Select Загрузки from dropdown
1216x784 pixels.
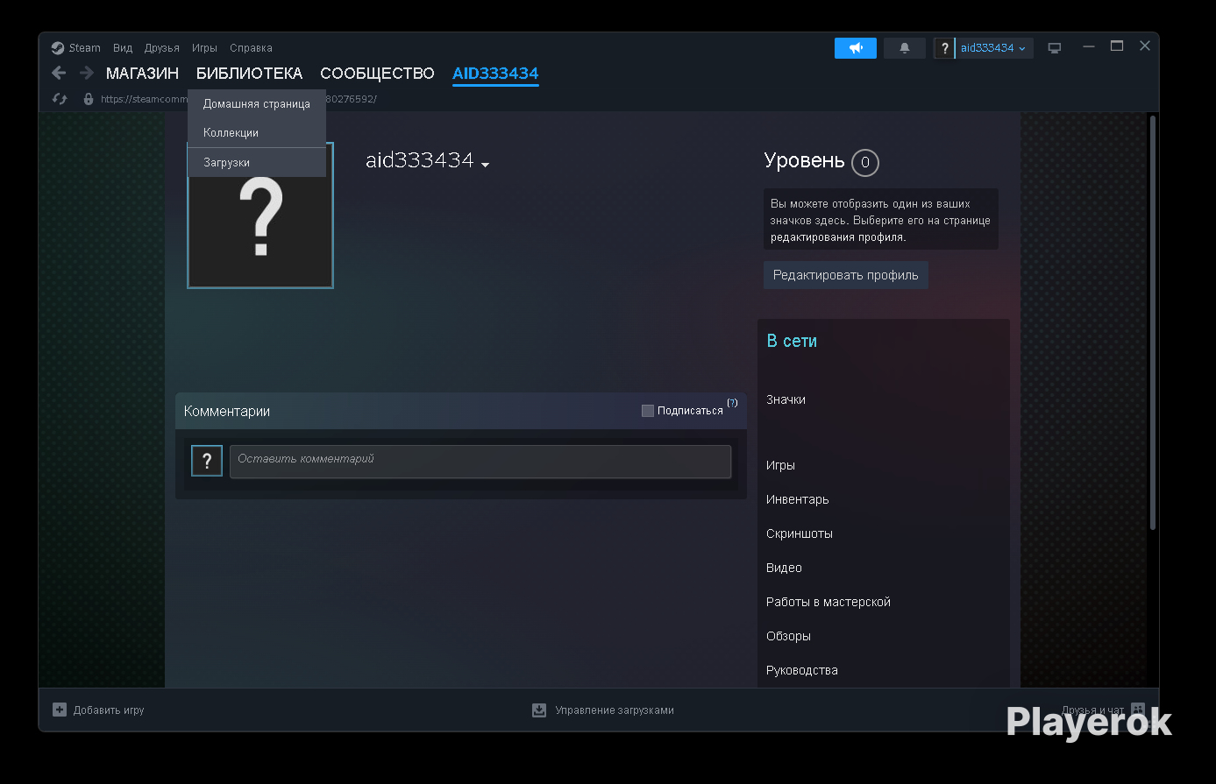tap(257, 163)
